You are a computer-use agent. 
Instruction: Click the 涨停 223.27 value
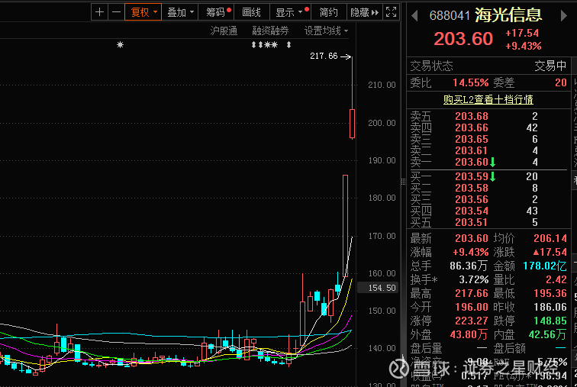coord(472,321)
